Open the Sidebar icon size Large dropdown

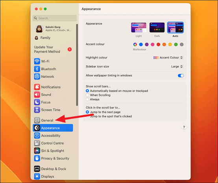[177, 66]
